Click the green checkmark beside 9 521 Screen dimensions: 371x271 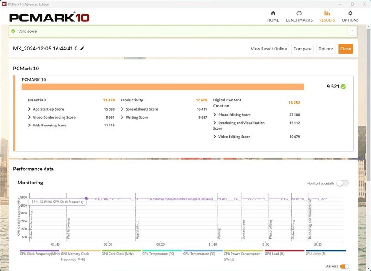343,87
